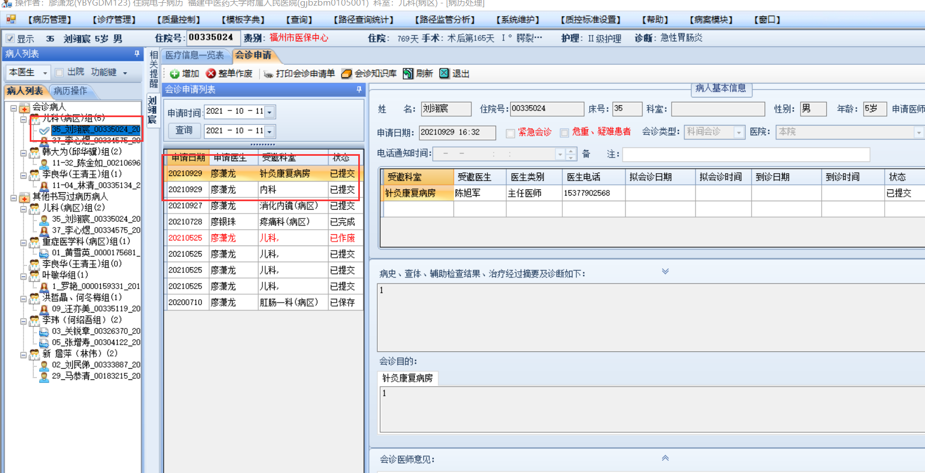Click the bed icon for 03_关锐章
The image size is (925, 473).
coord(44,331)
